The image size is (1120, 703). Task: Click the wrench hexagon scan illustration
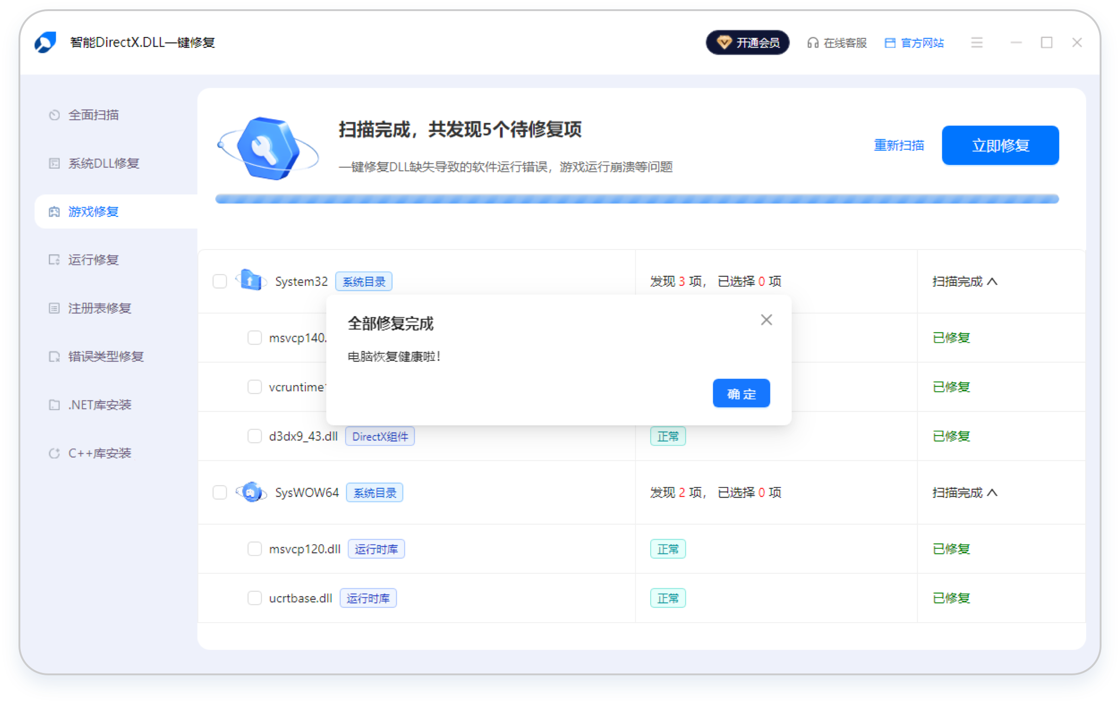[268, 148]
